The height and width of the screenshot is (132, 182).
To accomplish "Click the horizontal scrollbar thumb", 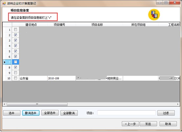I will coord(37,104).
